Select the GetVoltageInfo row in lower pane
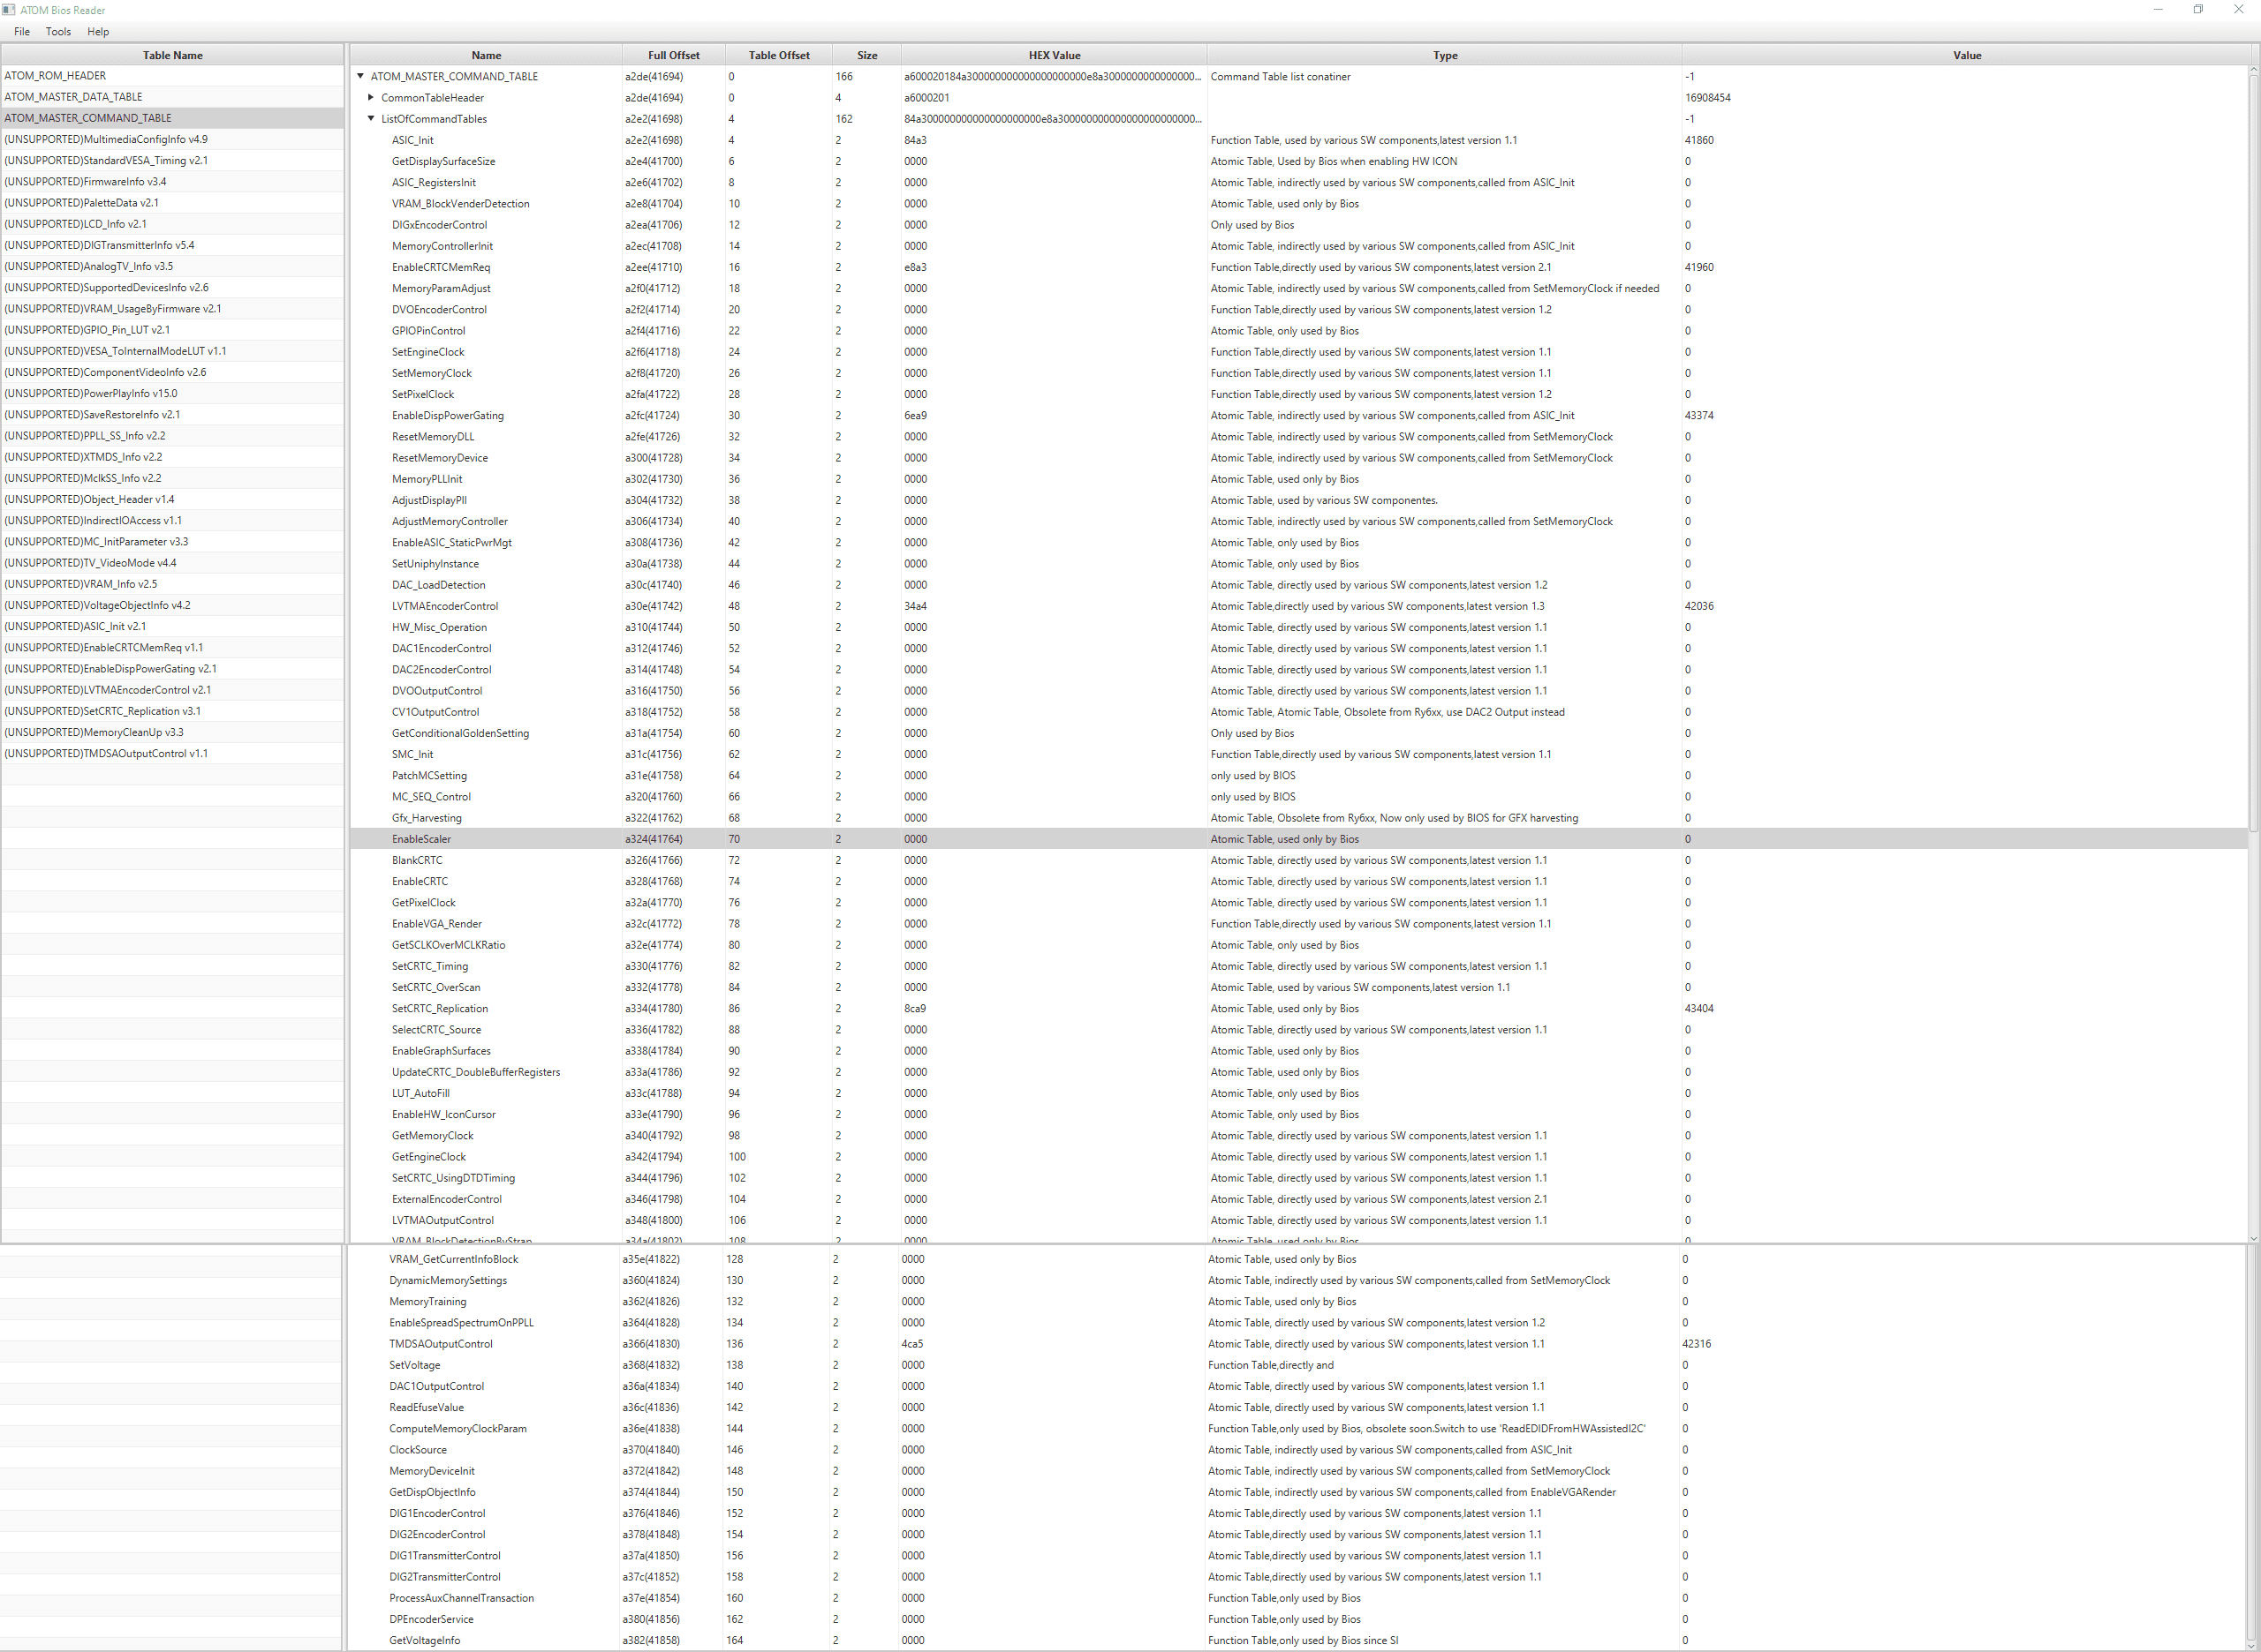Image resolution: width=2261 pixels, height=1652 pixels. click(x=1299, y=1640)
